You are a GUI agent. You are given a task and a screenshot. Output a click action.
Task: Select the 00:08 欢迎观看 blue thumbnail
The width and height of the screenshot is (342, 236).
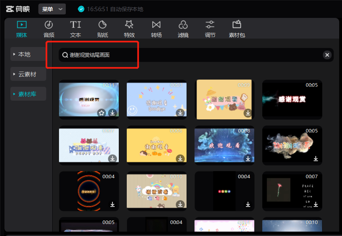point(224,145)
